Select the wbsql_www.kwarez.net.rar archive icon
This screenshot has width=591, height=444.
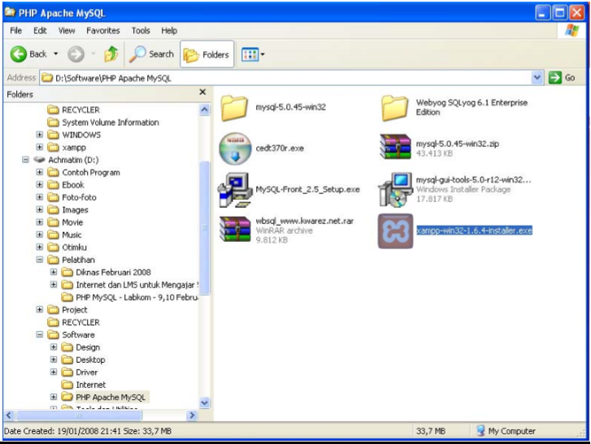pos(235,229)
